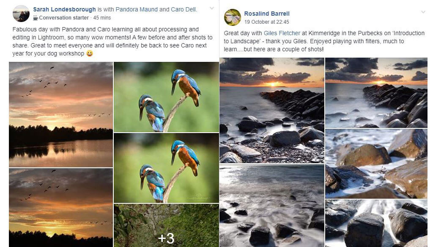433x247 pixels.
Task: Open the lower edited kingfishers photo
Action: point(166,168)
